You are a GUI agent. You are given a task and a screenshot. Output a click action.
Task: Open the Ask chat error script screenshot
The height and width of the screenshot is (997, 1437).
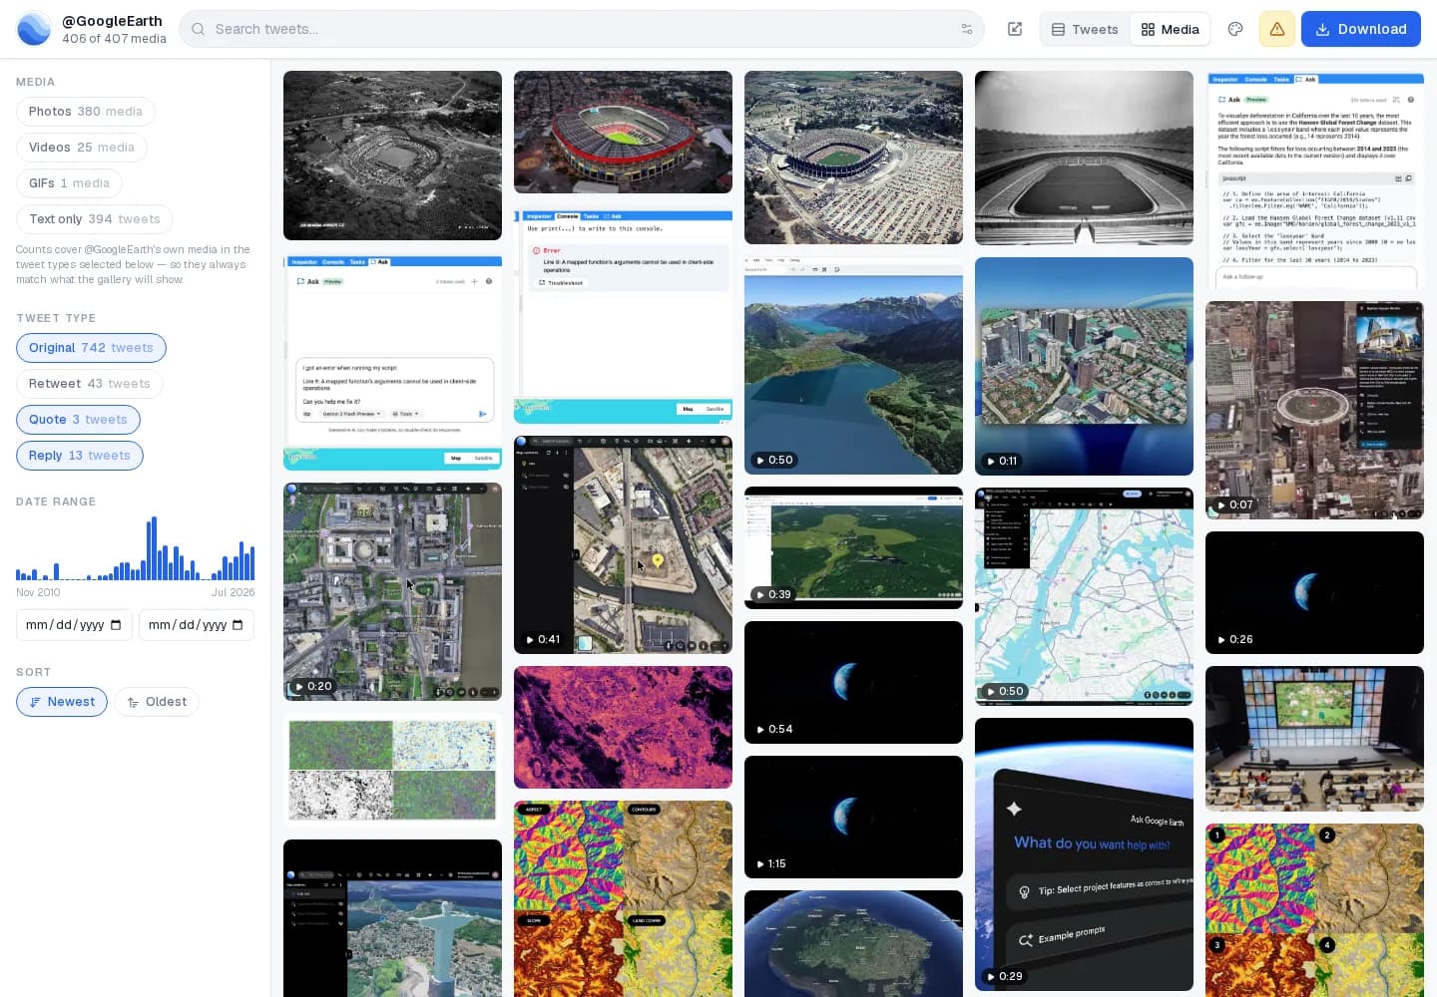pyautogui.click(x=392, y=362)
